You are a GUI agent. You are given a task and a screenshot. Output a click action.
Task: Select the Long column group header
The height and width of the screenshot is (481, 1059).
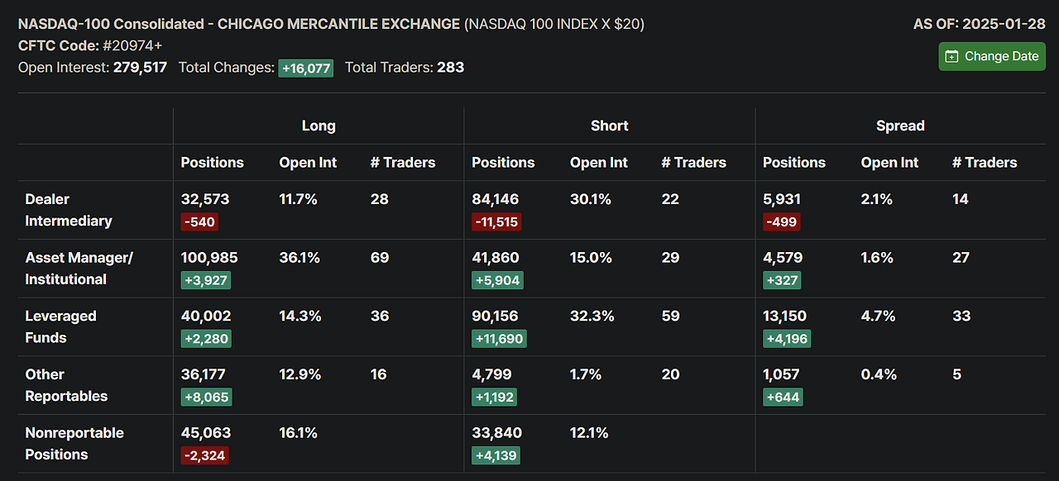pos(319,126)
